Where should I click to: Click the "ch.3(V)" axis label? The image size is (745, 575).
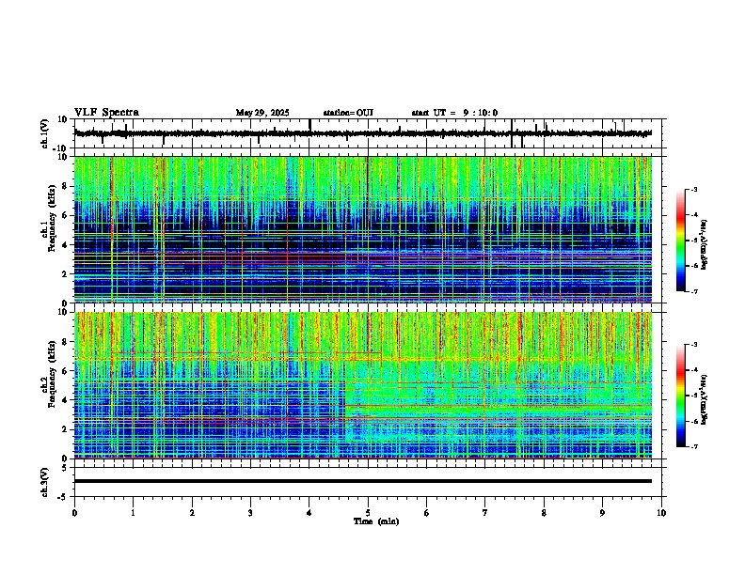coord(45,482)
